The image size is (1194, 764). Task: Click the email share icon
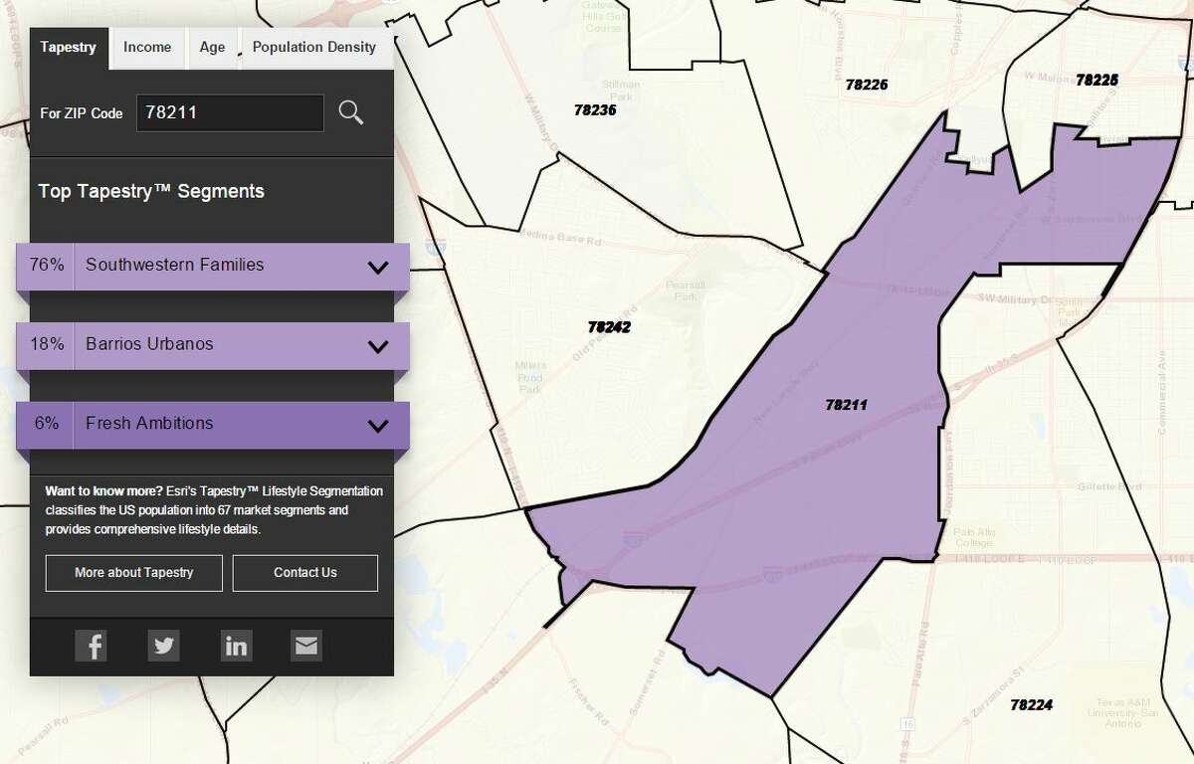click(x=305, y=645)
